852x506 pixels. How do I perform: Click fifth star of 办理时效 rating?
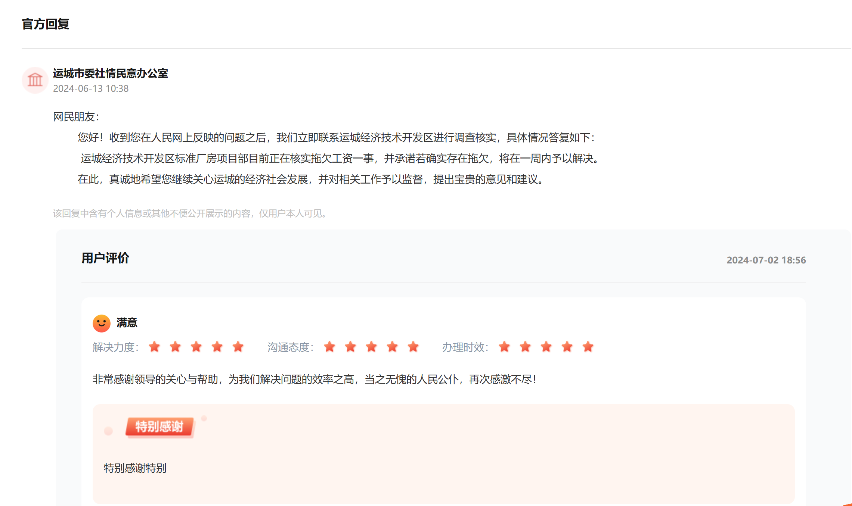coord(588,347)
